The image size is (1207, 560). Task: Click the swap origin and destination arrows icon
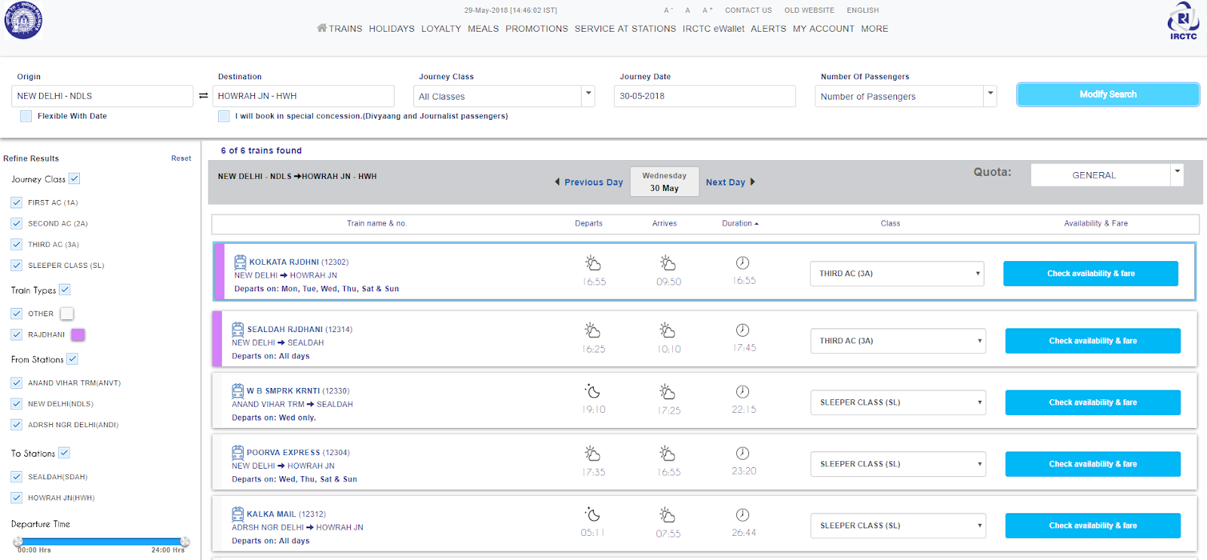coord(203,96)
